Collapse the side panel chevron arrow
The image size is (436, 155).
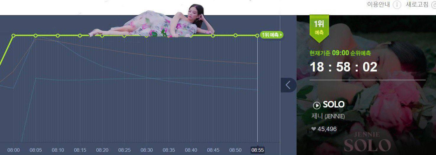coord(288,85)
